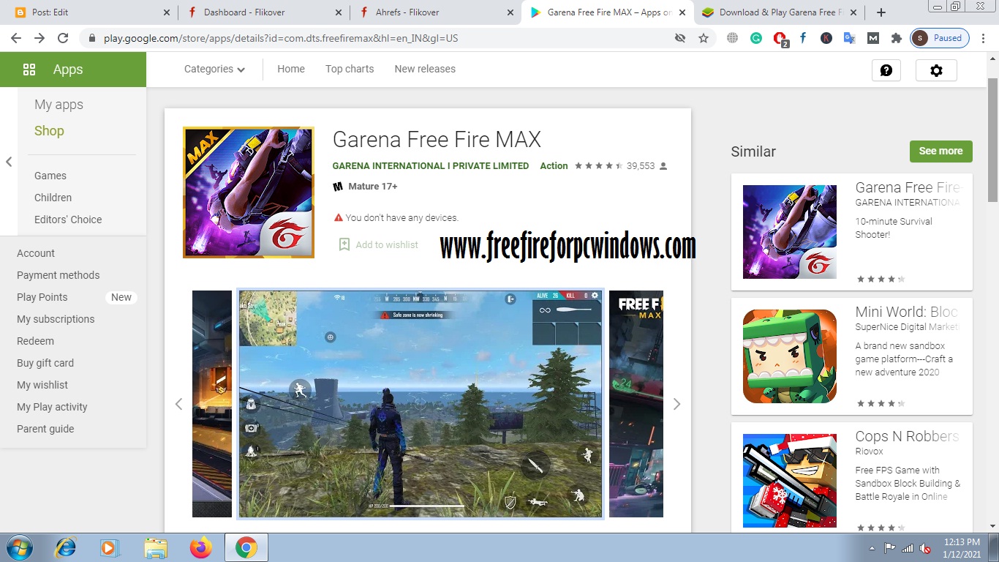Open media player taskbar icon
The width and height of the screenshot is (999, 562).
click(110, 547)
